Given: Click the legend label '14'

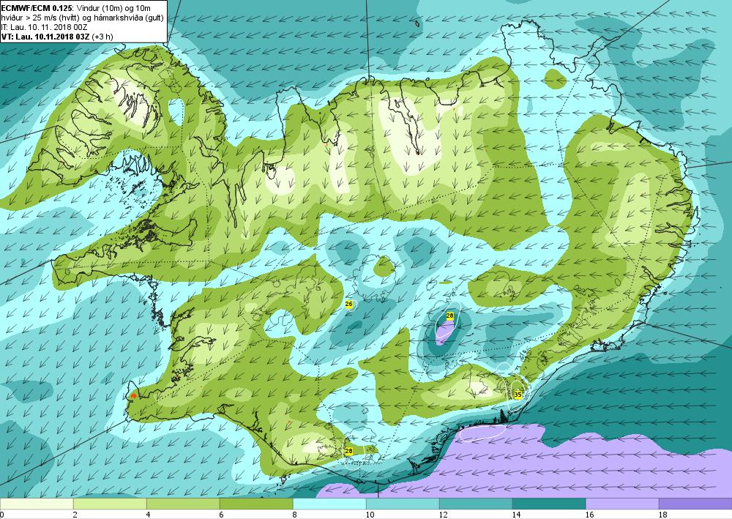Looking at the screenshot, I should [x=517, y=515].
